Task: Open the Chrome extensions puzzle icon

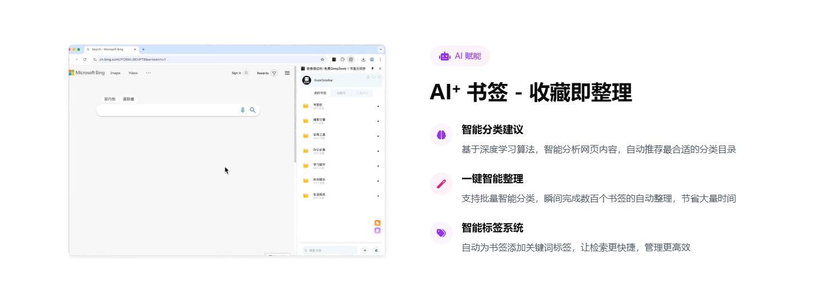Action: [x=342, y=59]
